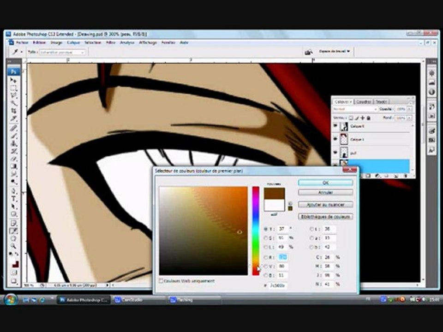Open the Image menu
Image resolution: width=443 pixels, height=332 pixels.
(x=56, y=42)
